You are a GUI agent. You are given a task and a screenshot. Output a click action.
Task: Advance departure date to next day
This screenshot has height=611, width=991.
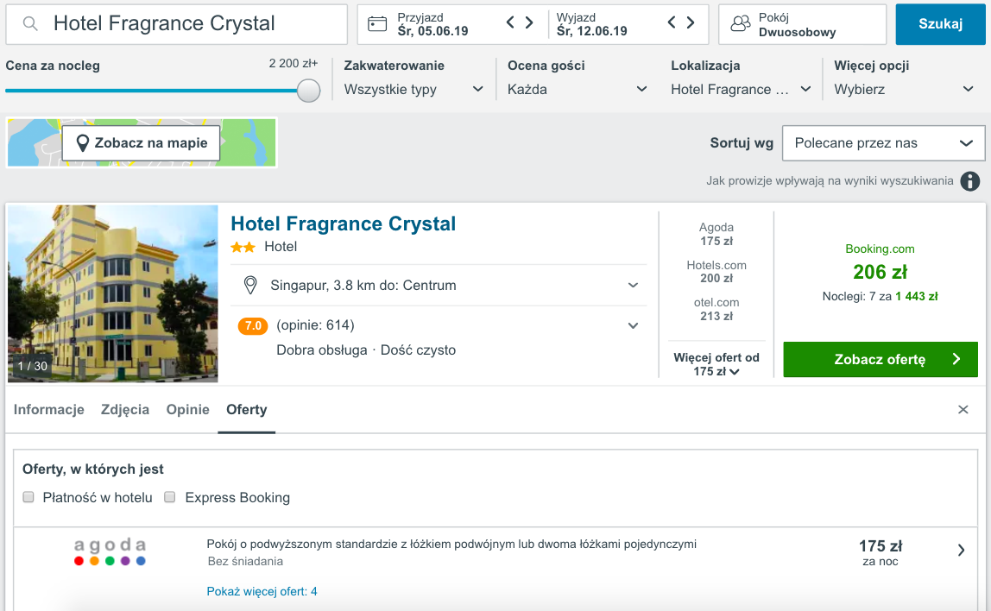pos(691,23)
